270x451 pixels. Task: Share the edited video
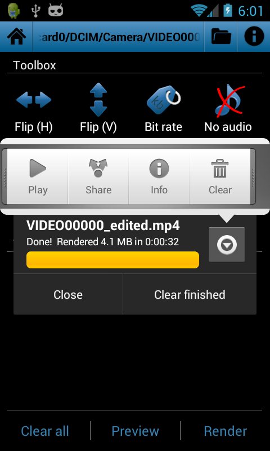click(98, 176)
